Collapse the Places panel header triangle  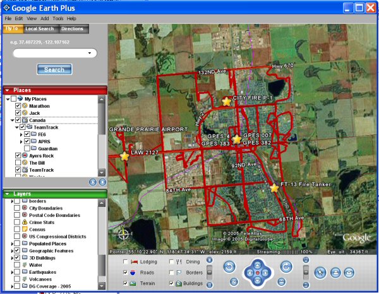click(7, 90)
